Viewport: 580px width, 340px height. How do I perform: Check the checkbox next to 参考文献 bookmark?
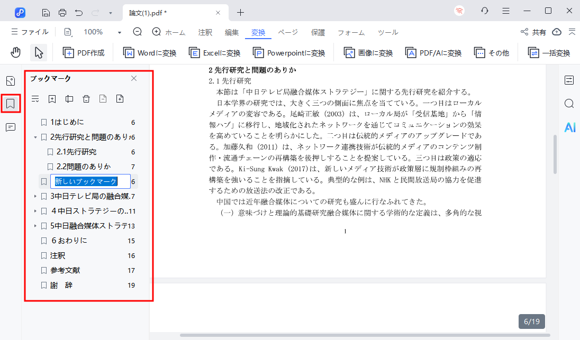click(x=44, y=270)
